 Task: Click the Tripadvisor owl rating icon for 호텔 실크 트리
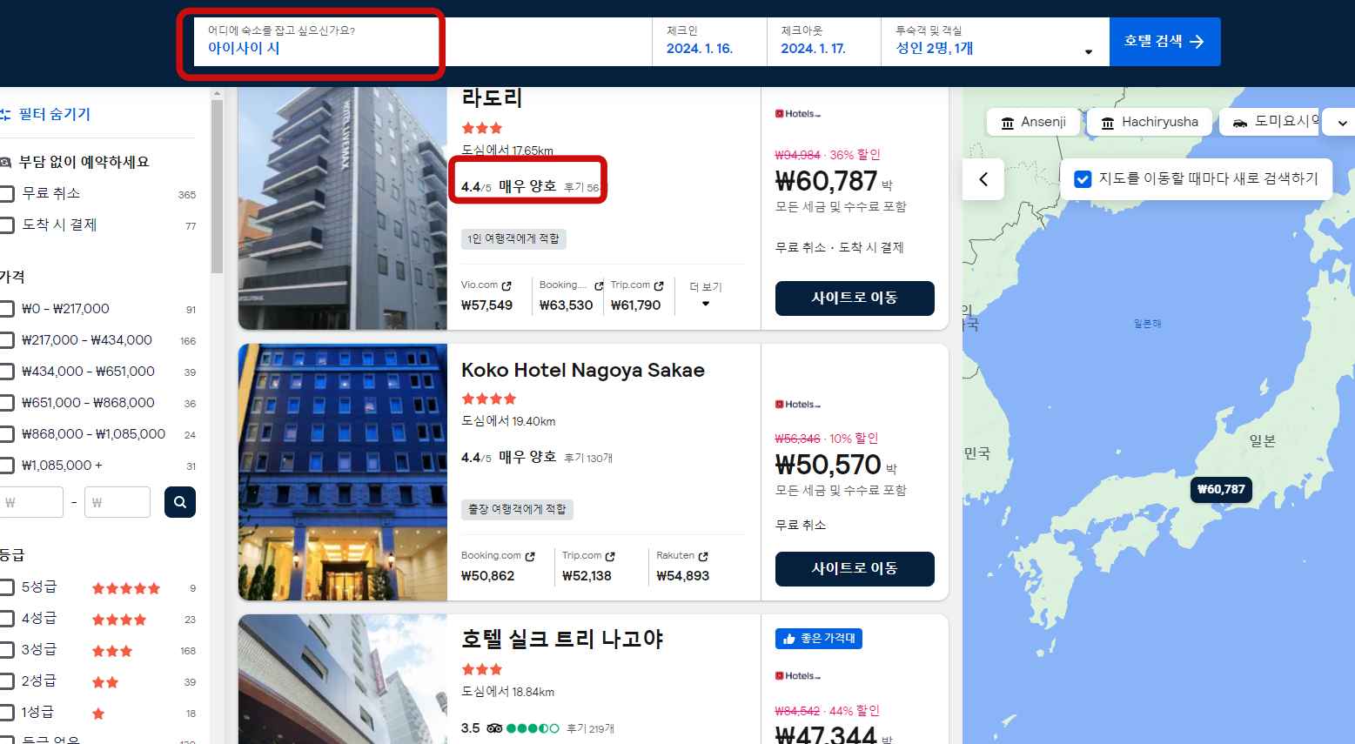click(493, 727)
